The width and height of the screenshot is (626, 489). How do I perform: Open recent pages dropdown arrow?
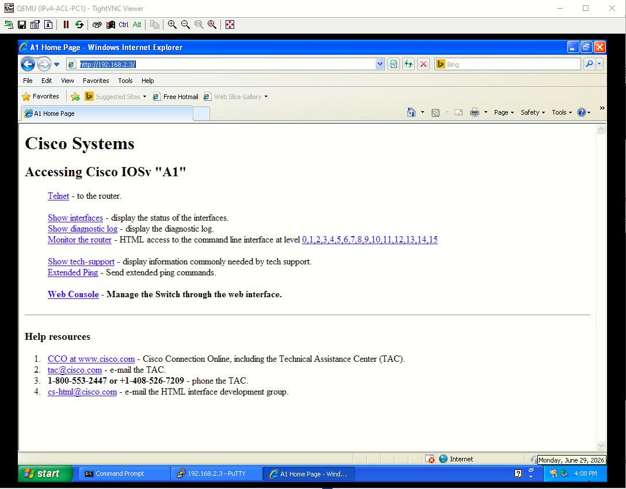click(57, 65)
